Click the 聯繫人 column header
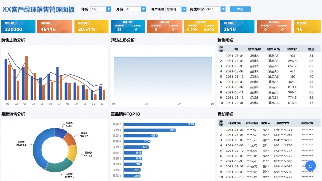Screen dimensions: 322x181 tap(265, 123)
